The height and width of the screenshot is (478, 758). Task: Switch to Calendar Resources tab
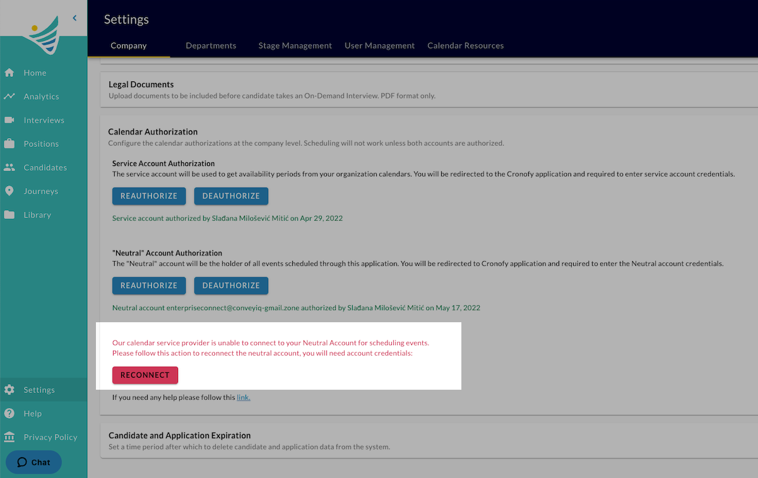click(x=466, y=45)
